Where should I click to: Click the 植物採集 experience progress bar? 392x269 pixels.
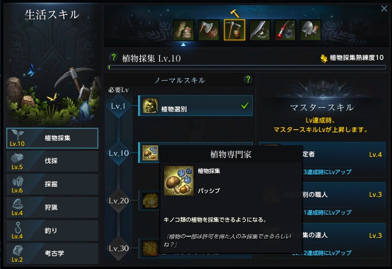click(247, 67)
